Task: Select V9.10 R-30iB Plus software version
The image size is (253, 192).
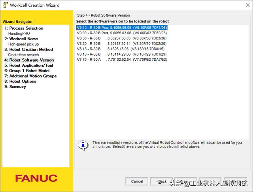Action: tap(122, 28)
